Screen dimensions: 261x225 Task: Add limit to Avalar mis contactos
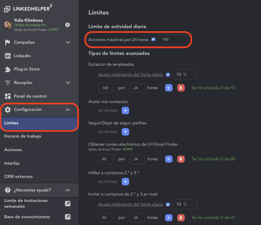[x=125, y=110]
